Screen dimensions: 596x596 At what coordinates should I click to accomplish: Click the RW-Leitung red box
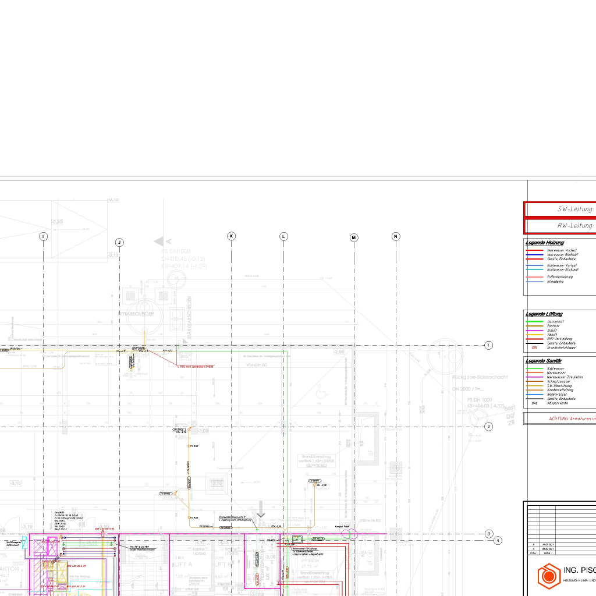[560, 226]
